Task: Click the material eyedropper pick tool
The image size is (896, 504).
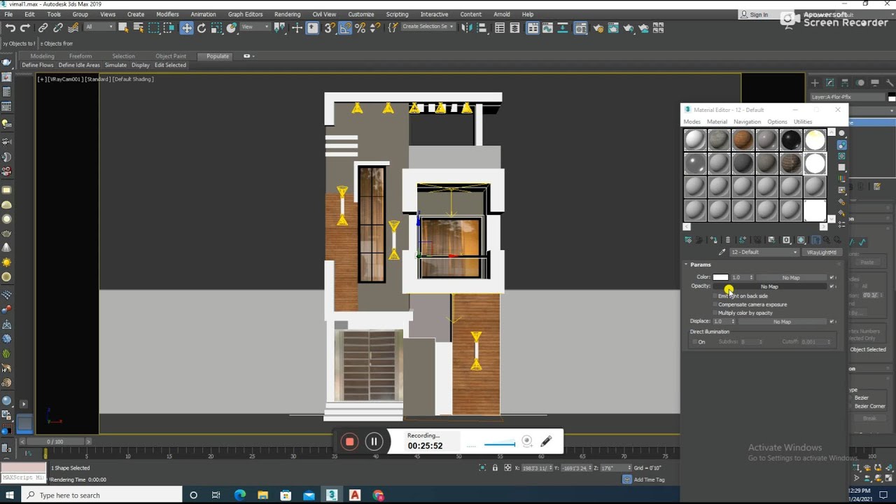Action: pos(722,252)
